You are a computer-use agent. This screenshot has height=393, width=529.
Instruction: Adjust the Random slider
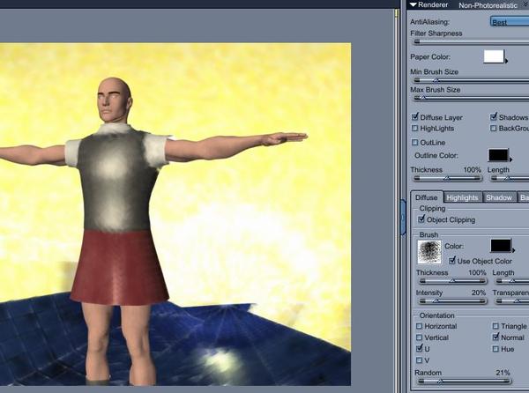(465, 382)
